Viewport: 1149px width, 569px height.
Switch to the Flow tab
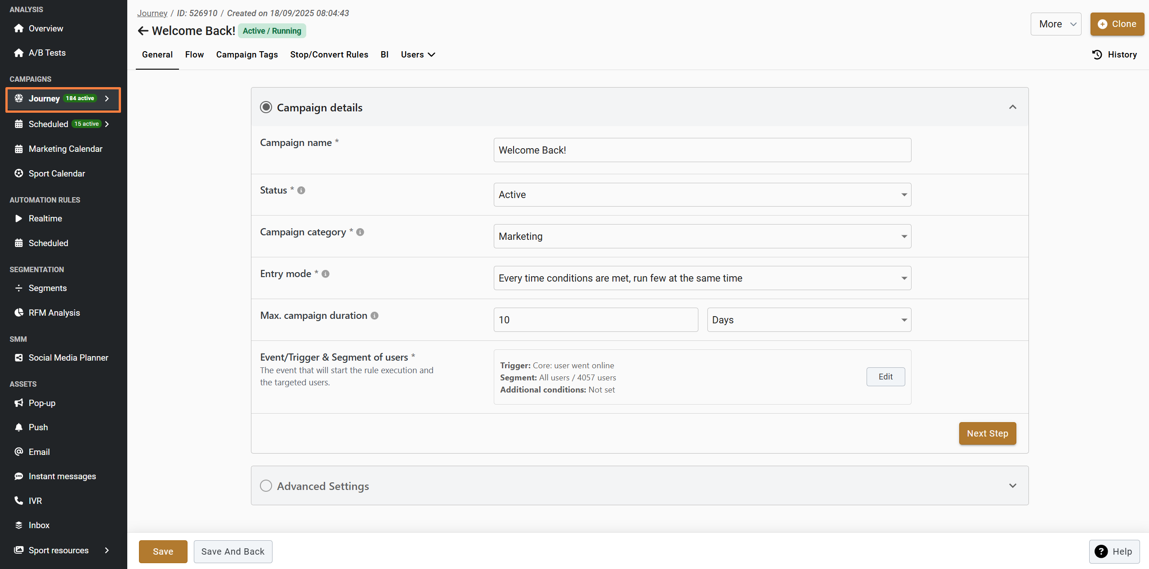pos(194,54)
